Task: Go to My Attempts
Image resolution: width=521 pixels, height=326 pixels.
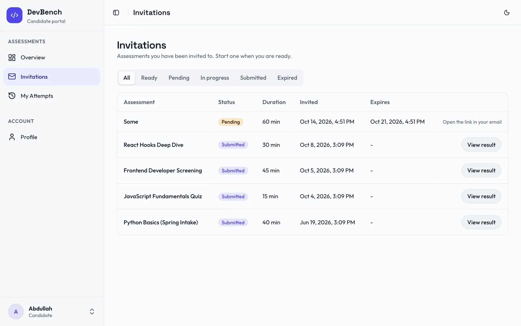Action: [52, 96]
